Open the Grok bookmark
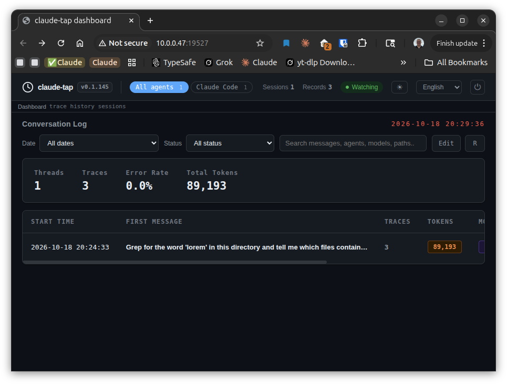507x384 pixels. 219,63
